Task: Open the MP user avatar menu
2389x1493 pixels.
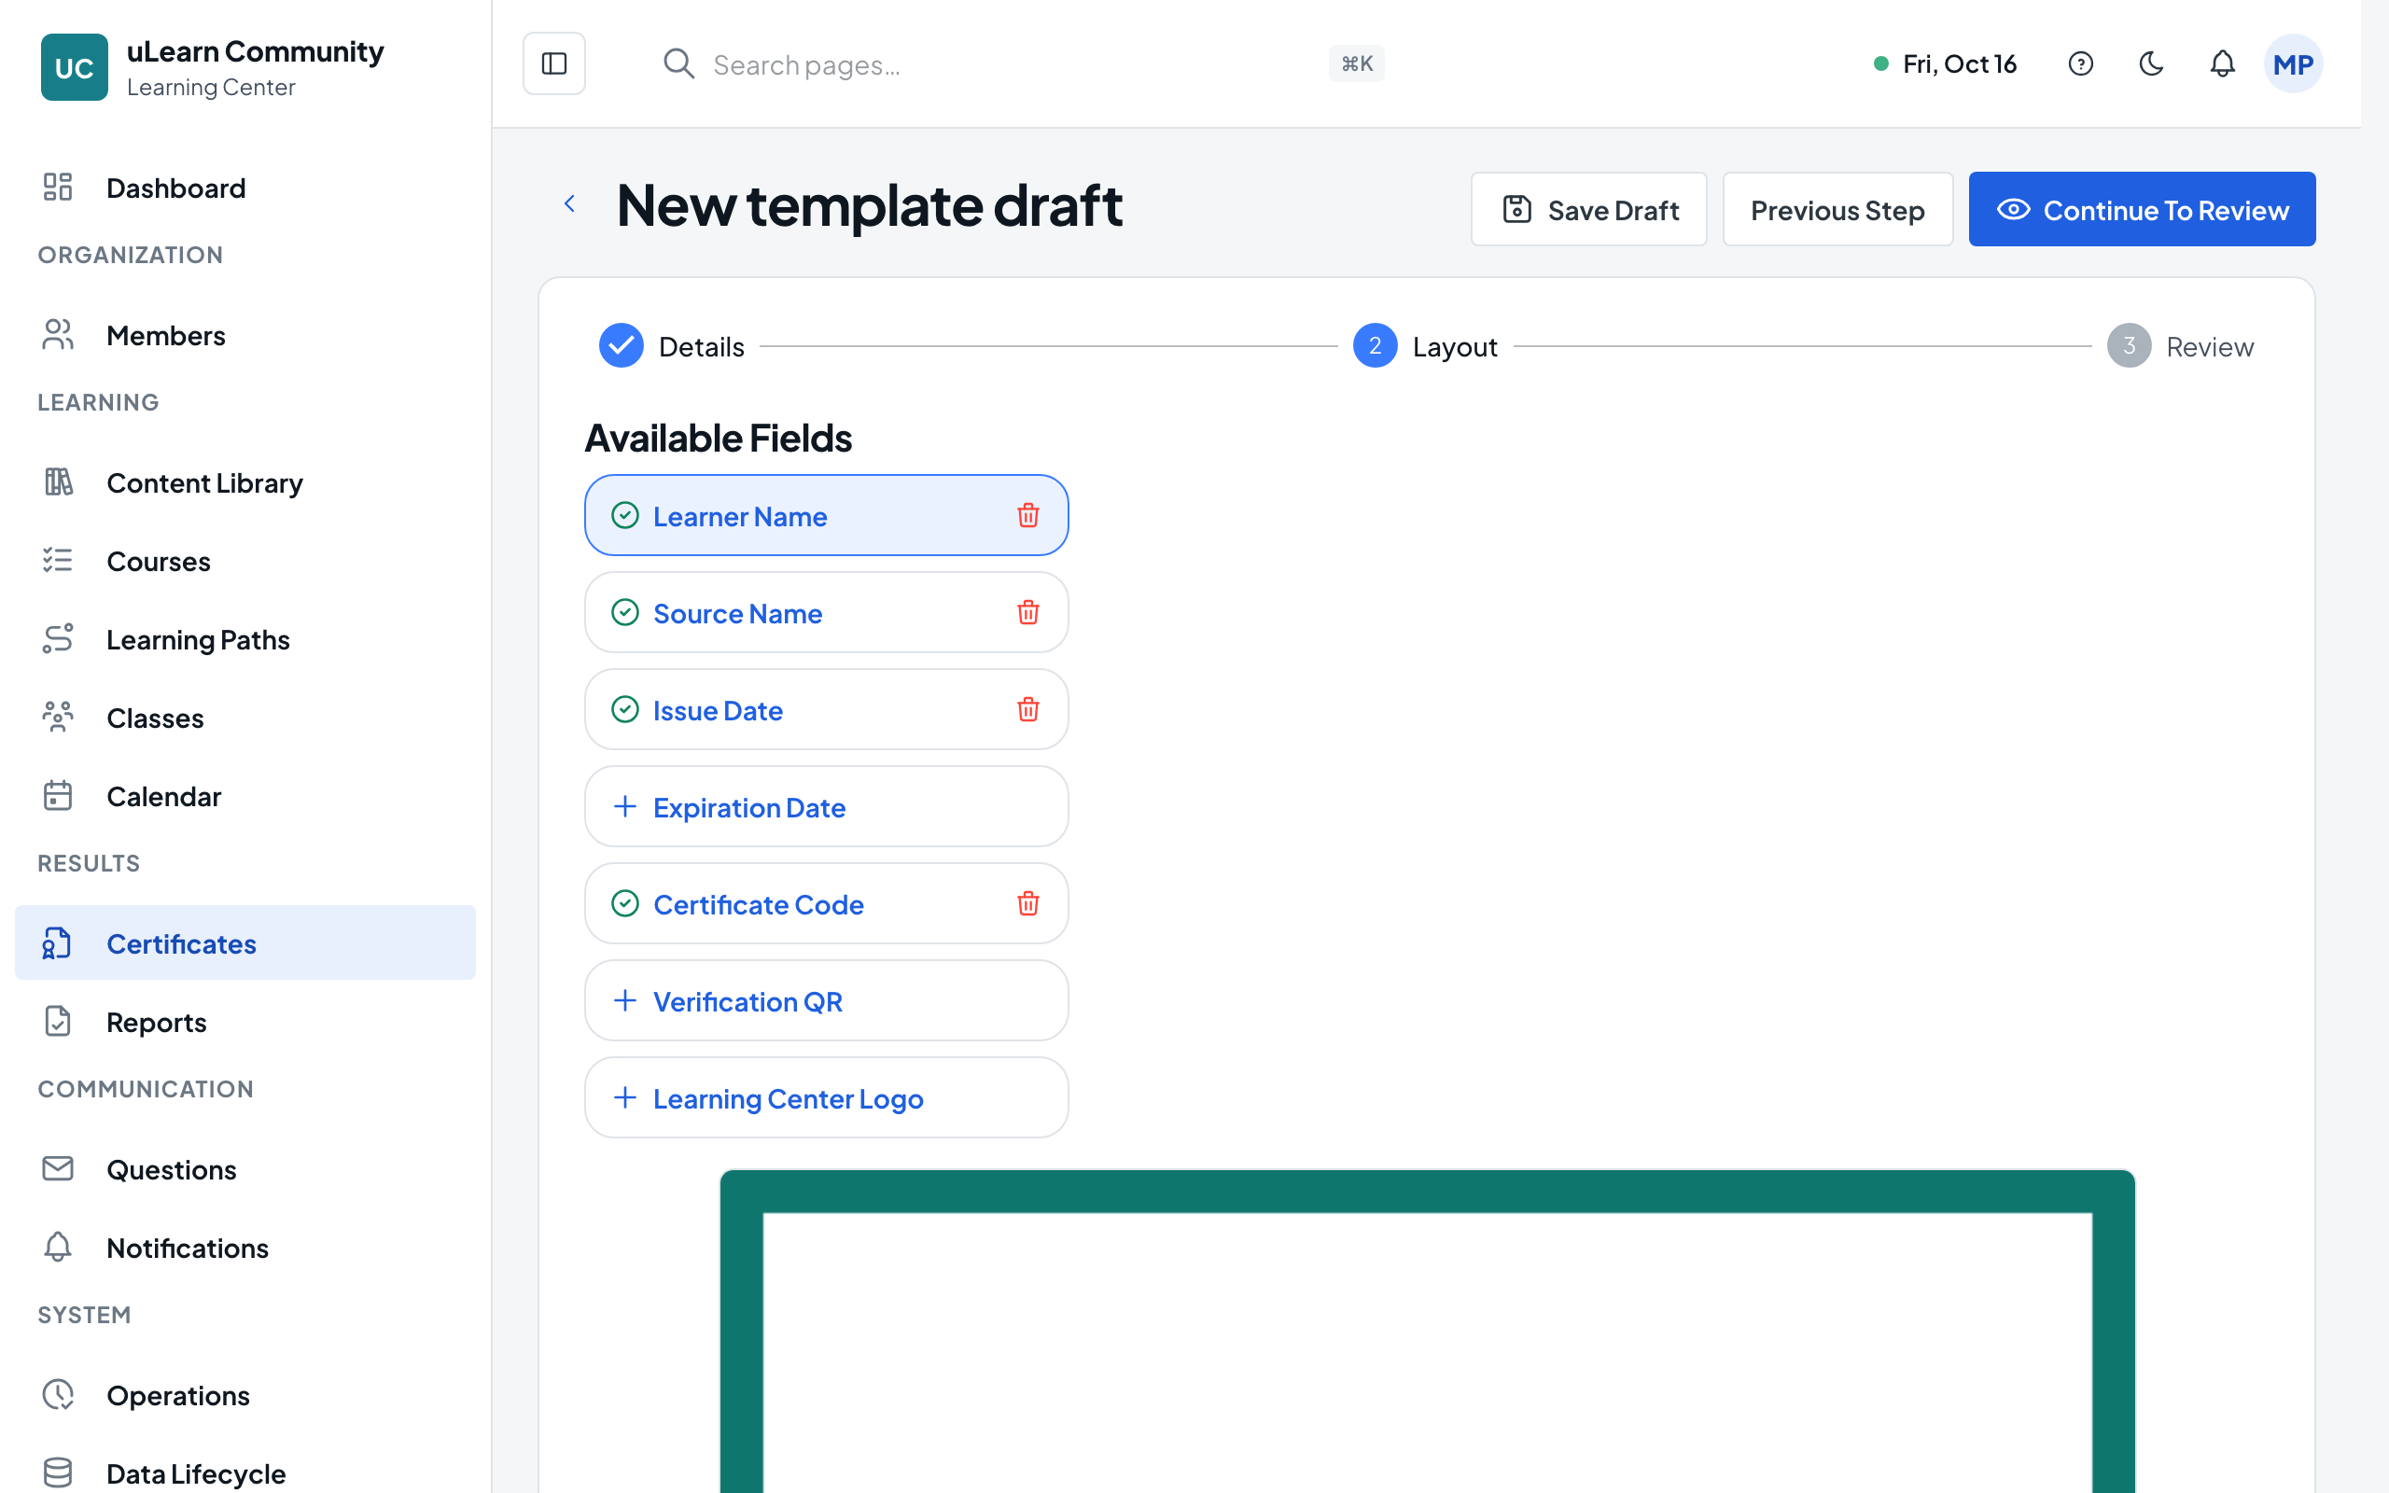Action: (x=2292, y=63)
